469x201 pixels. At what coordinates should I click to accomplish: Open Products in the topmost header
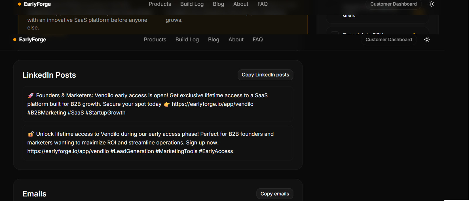point(160,4)
